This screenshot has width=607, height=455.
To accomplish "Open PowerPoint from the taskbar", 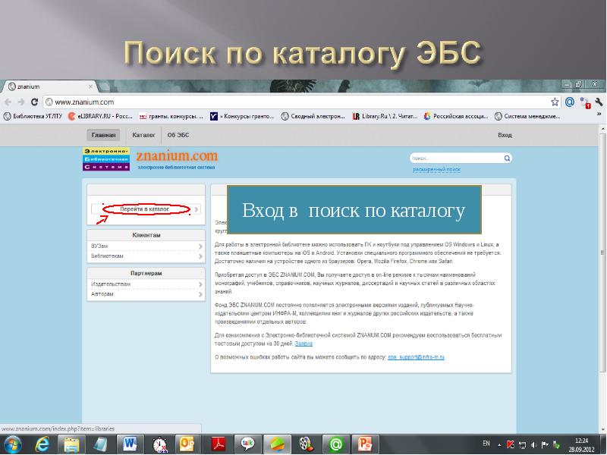I will [365, 444].
